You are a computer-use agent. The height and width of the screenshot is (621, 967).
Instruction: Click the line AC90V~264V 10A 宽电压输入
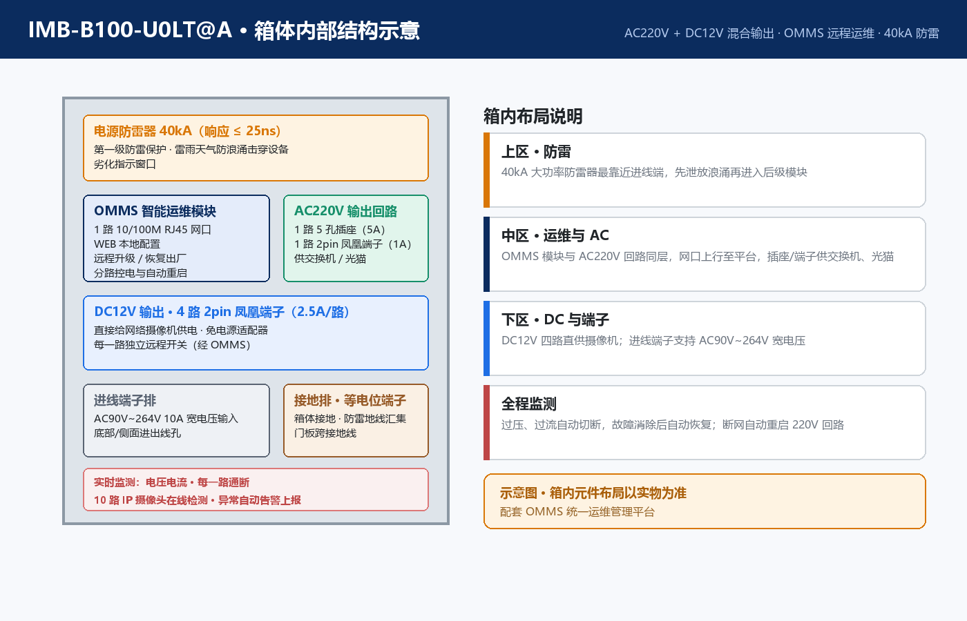point(166,419)
